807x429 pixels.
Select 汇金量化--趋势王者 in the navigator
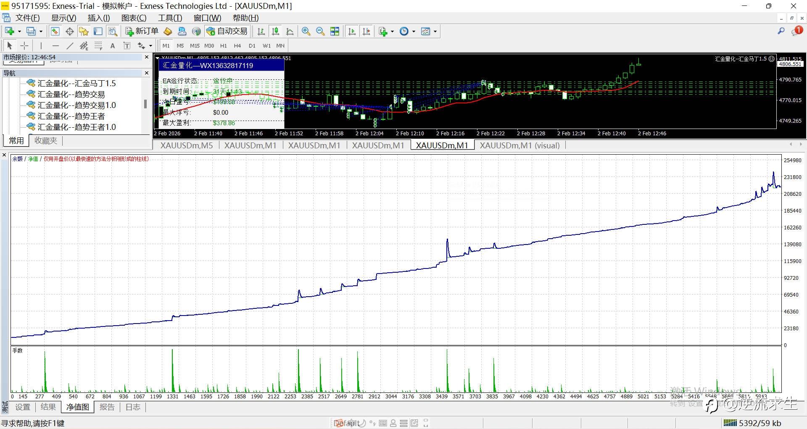pos(71,116)
